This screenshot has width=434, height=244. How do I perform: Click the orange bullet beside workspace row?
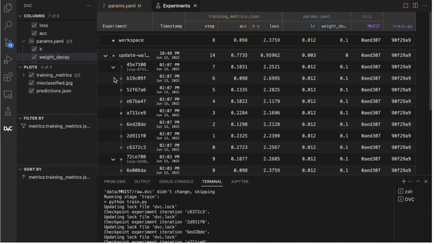click(114, 40)
